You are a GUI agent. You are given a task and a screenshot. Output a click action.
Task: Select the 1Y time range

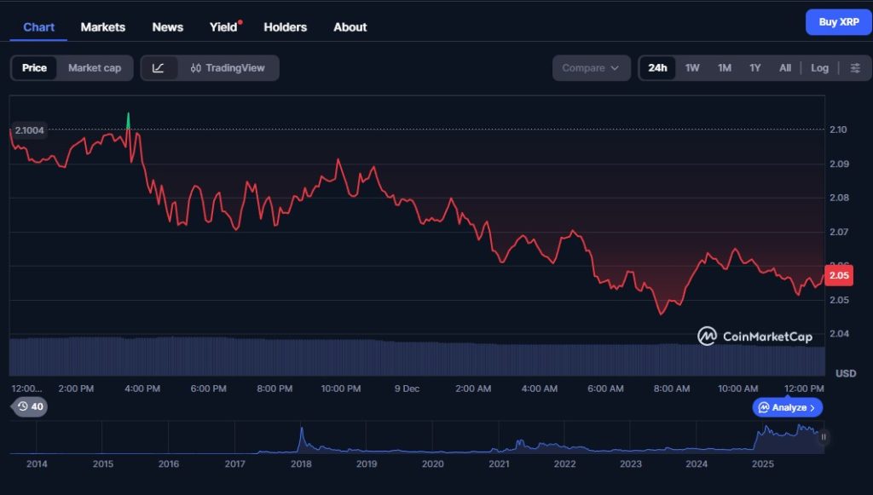[x=754, y=68]
